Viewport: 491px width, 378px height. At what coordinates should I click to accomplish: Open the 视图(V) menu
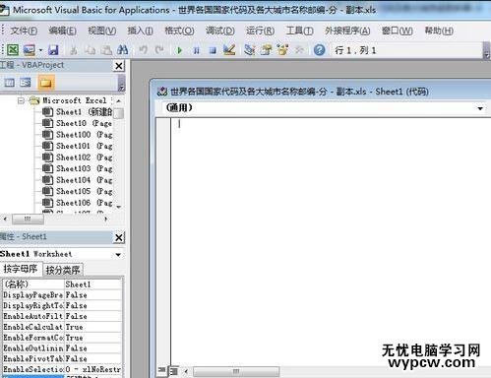[102, 31]
